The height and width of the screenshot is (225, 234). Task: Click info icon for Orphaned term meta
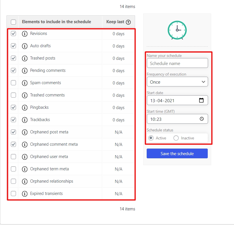coord(25,169)
